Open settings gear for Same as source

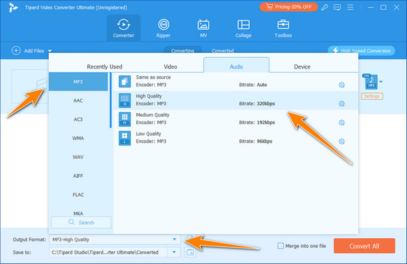pos(342,85)
